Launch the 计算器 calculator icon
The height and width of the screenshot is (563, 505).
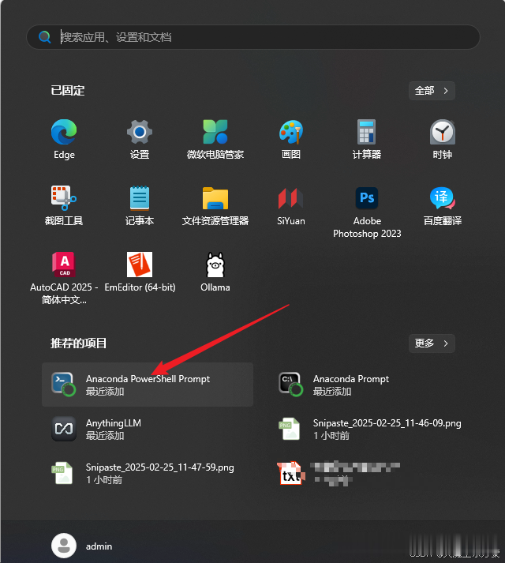pos(367,132)
